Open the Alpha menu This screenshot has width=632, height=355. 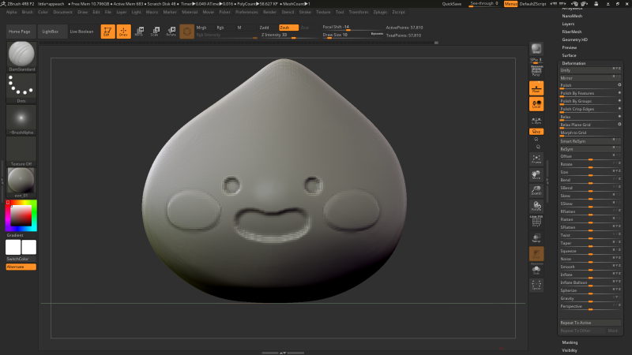click(x=11, y=12)
